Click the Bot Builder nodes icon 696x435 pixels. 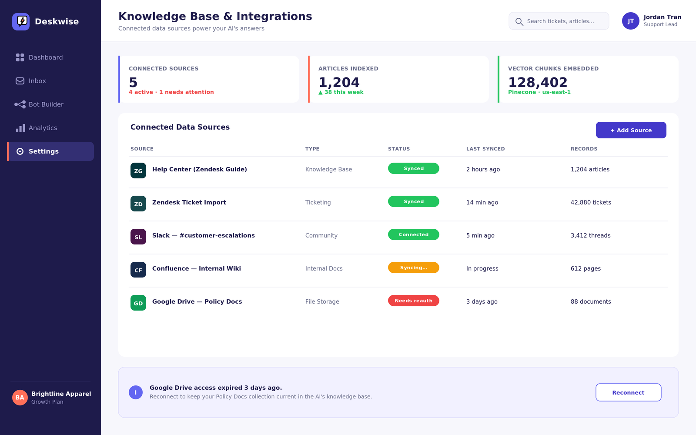tap(20, 104)
